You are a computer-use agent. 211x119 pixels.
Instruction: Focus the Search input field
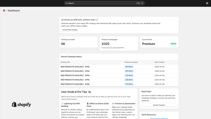tap(104, 3)
